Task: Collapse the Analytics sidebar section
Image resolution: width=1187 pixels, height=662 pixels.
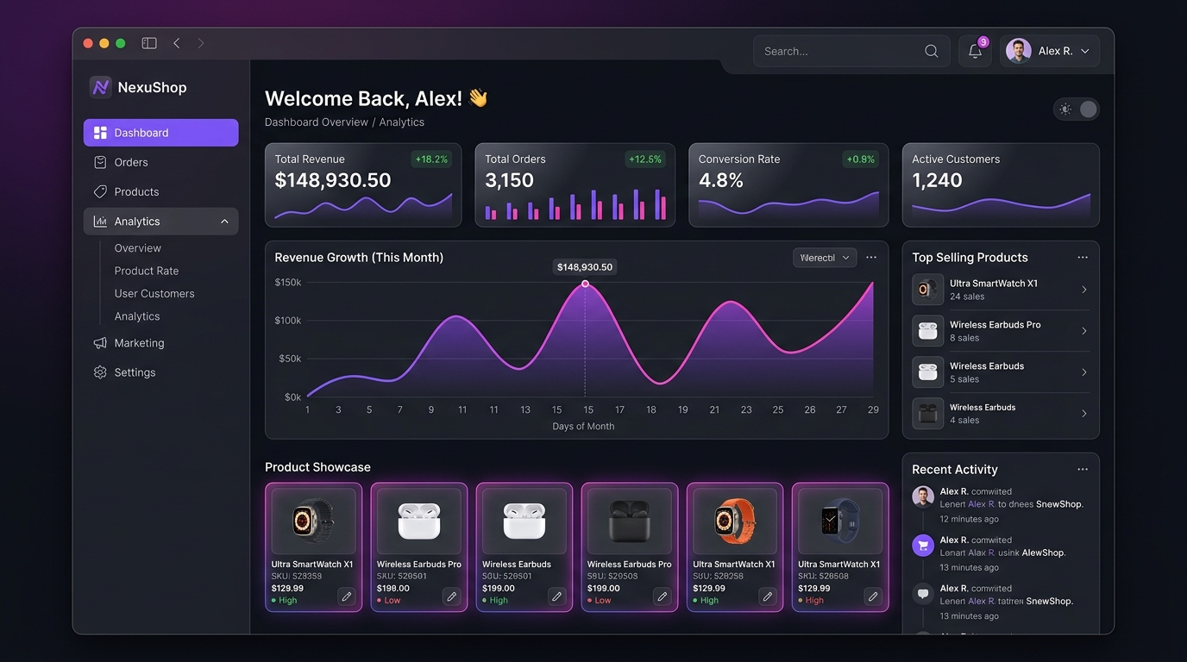Action: click(224, 222)
